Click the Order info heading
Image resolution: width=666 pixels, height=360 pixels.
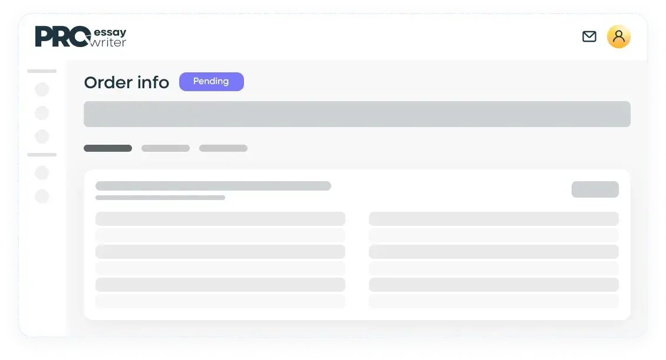coord(127,82)
